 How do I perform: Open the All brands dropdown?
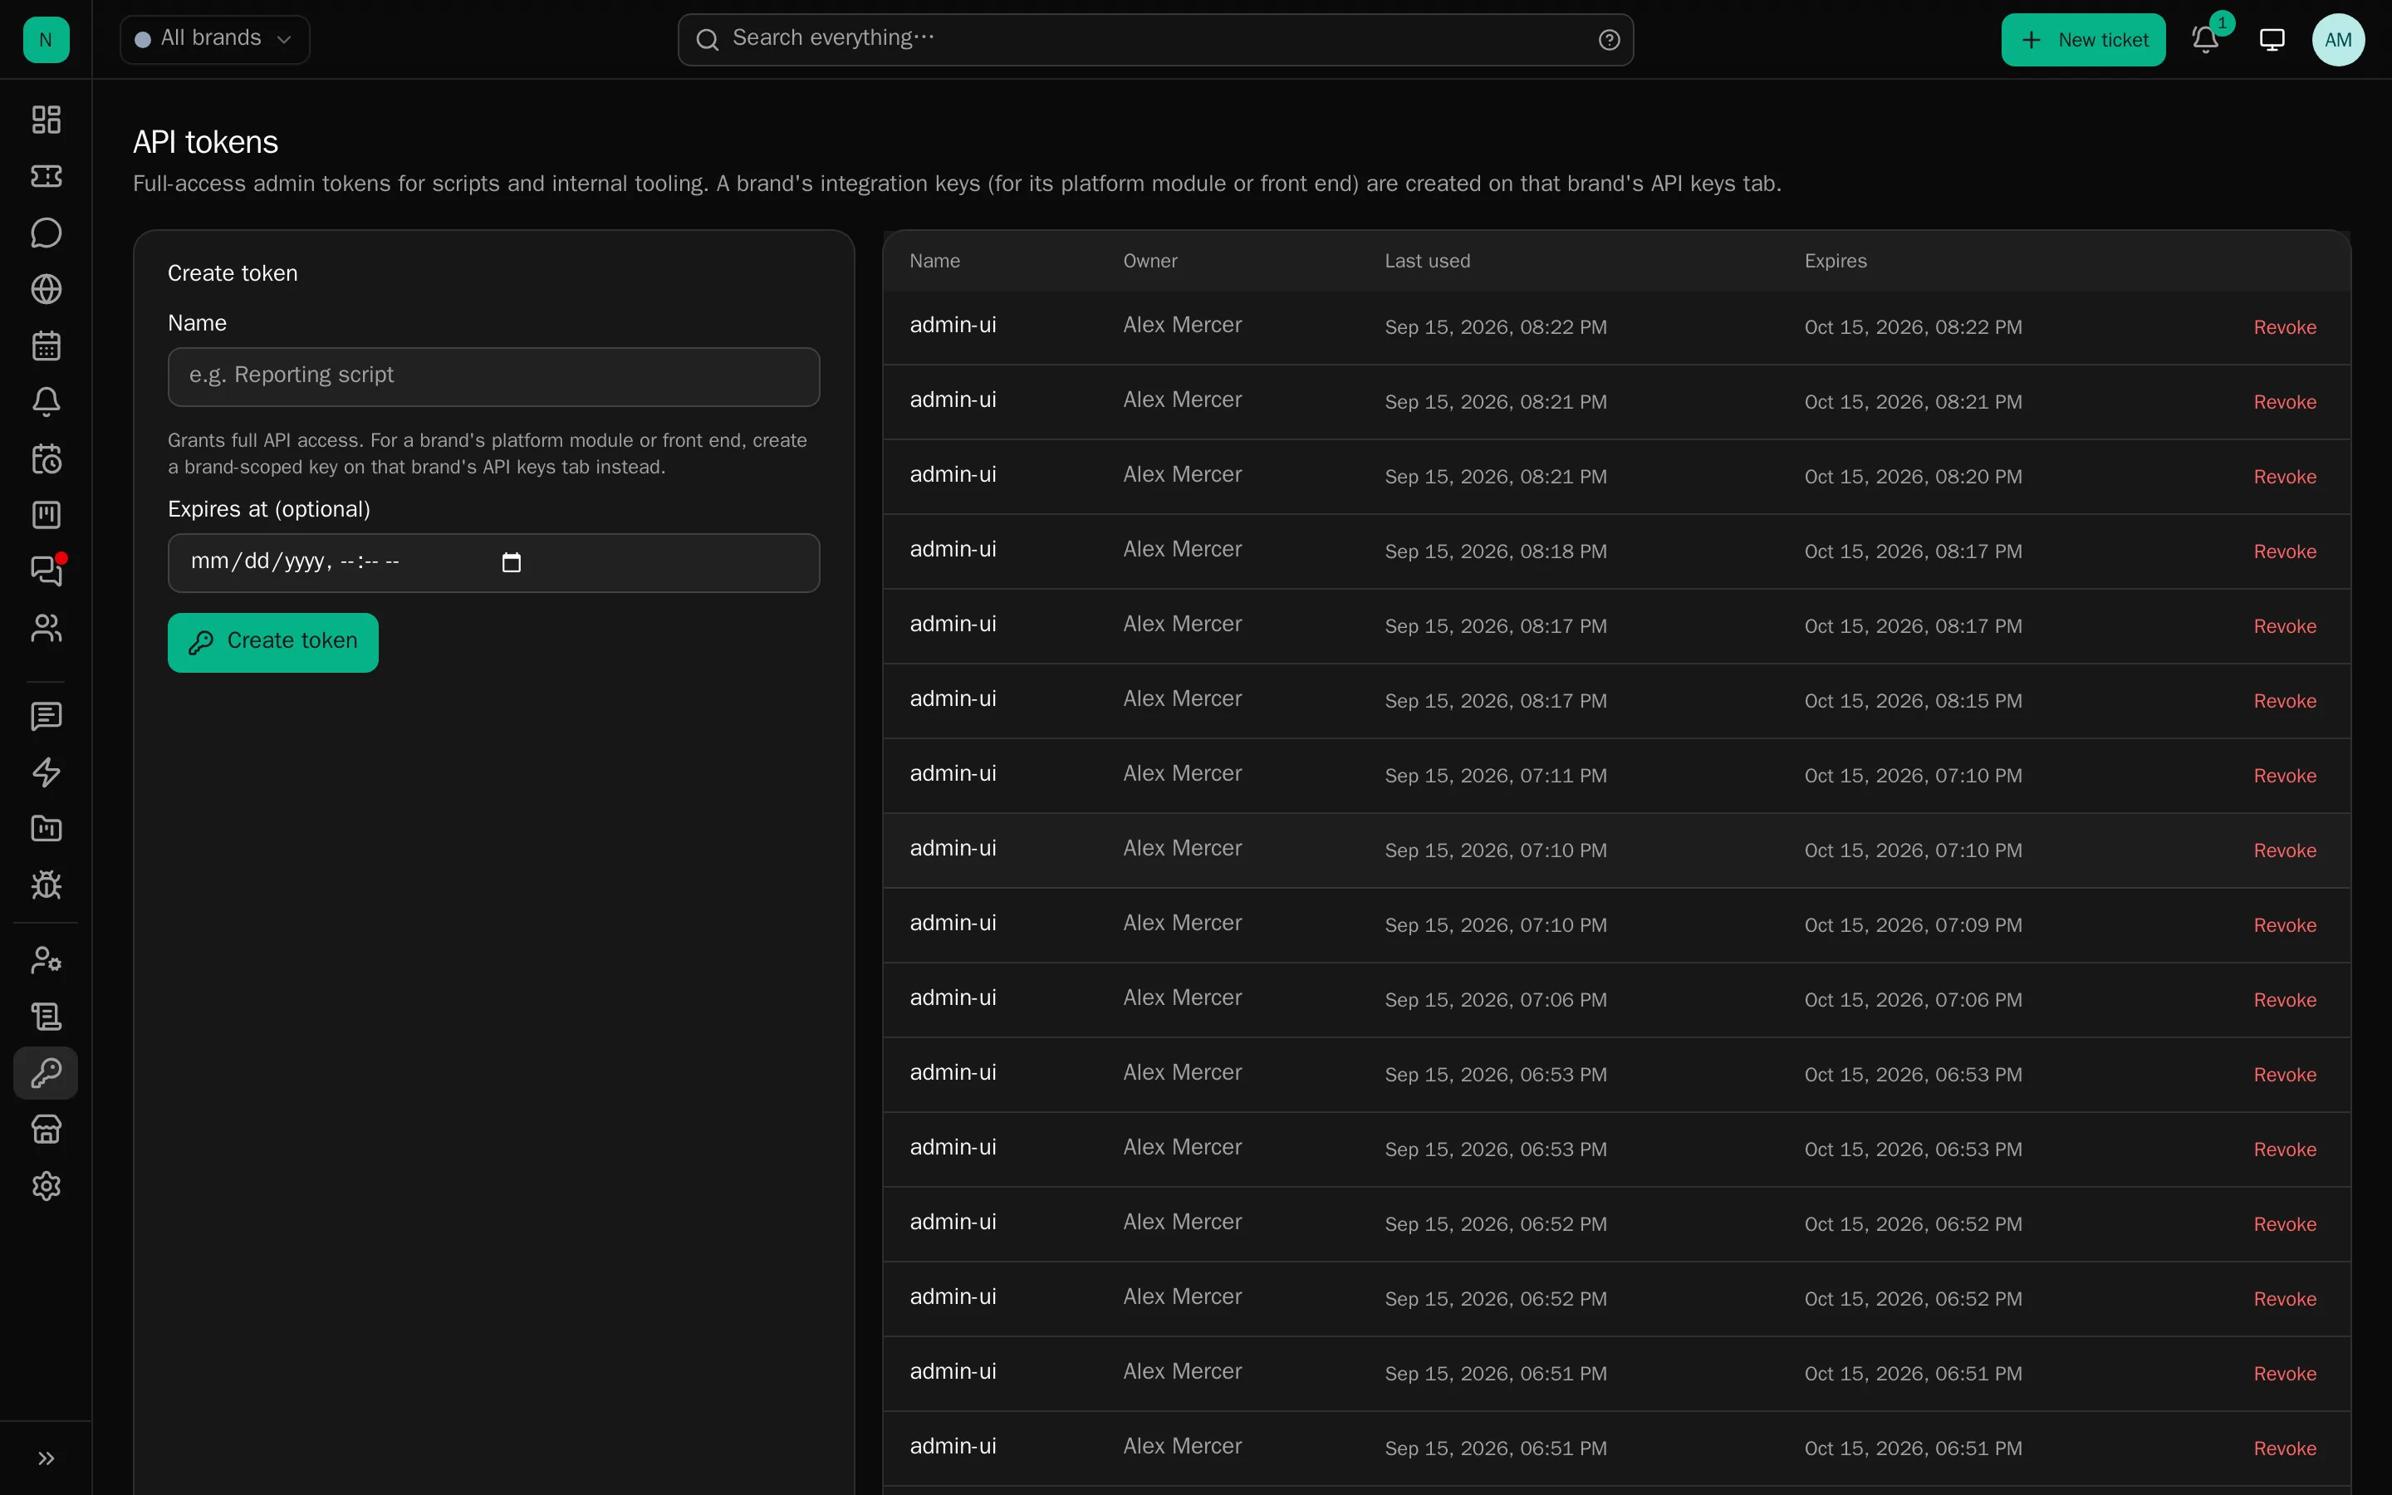click(x=214, y=40)
